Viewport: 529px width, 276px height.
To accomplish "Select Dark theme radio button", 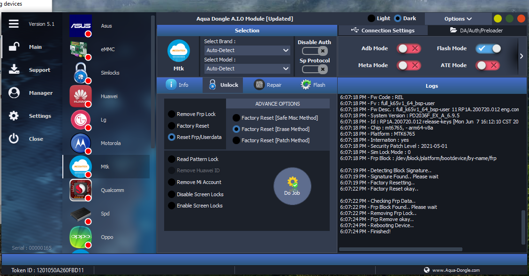I will [x=397, y=18].
